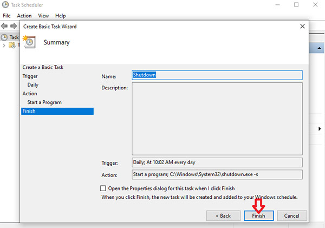Minimize the Task Scheduler window
Viewport: 325px width, 228px height.
pyautogui.click(x=277, y=5)
